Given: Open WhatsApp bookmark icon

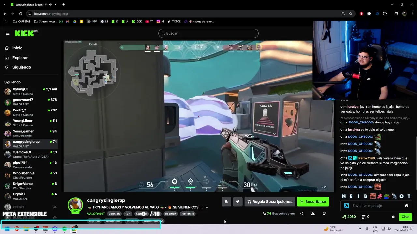Looking at the screenshot, I should 61,22.
